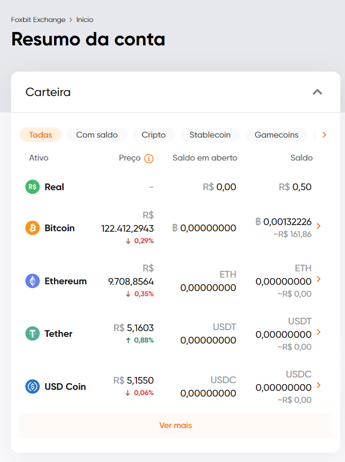Open Bitcoin balance details arrow
Image resolution: width=345 pixels, height=462 pixels.
tap(319, 226)
